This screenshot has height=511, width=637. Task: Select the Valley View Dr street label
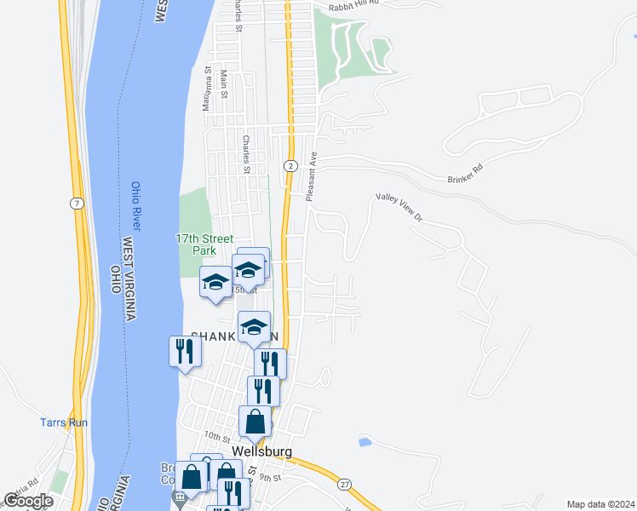point(399,207)
